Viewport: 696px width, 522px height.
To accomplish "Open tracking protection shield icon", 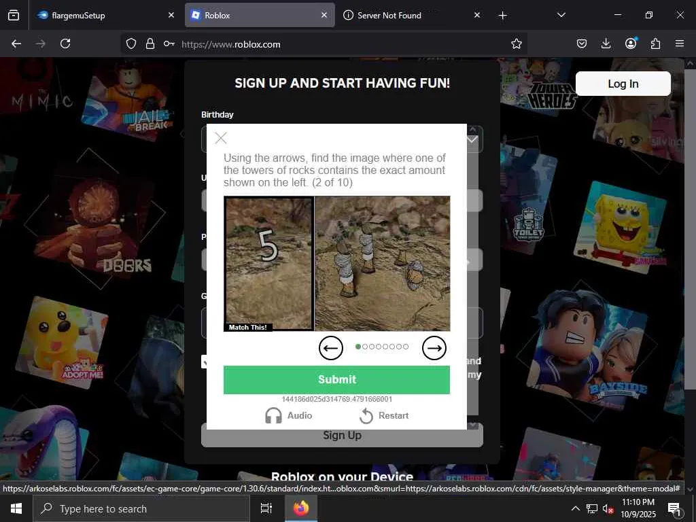I will 131,43.
